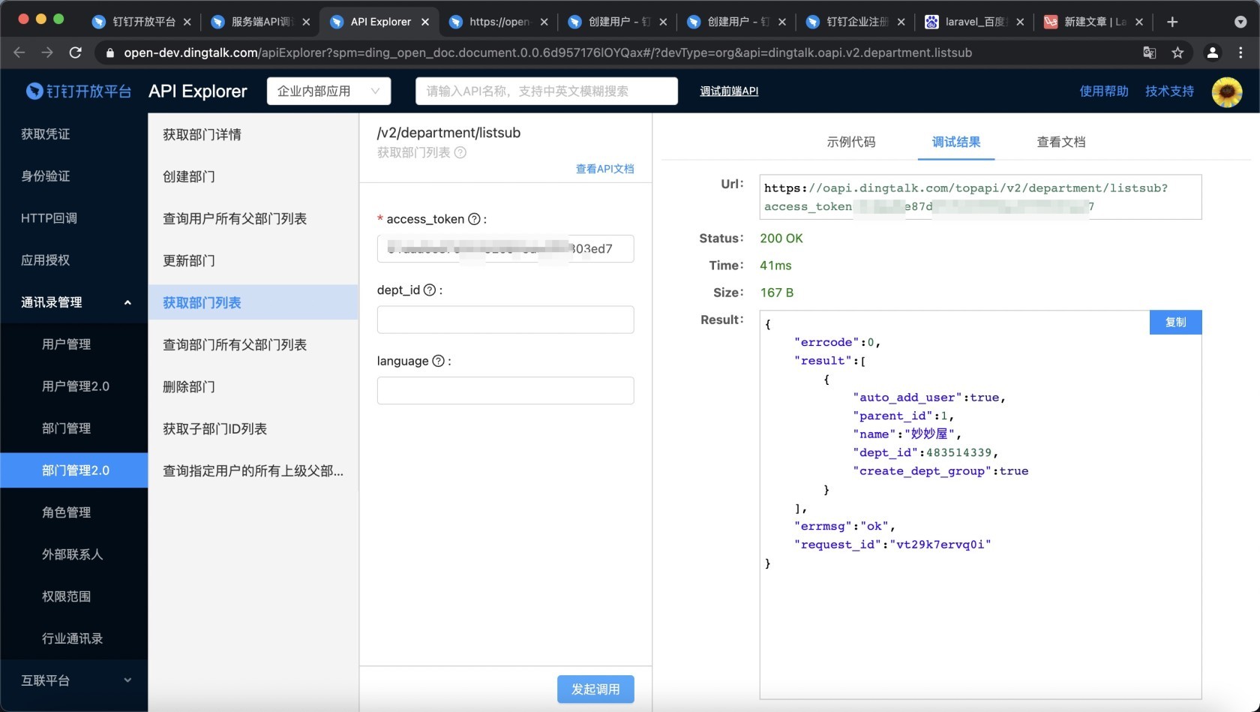Open the 使用帮助 link
The image size is (1260, 712).
(x=1104, y=91)
